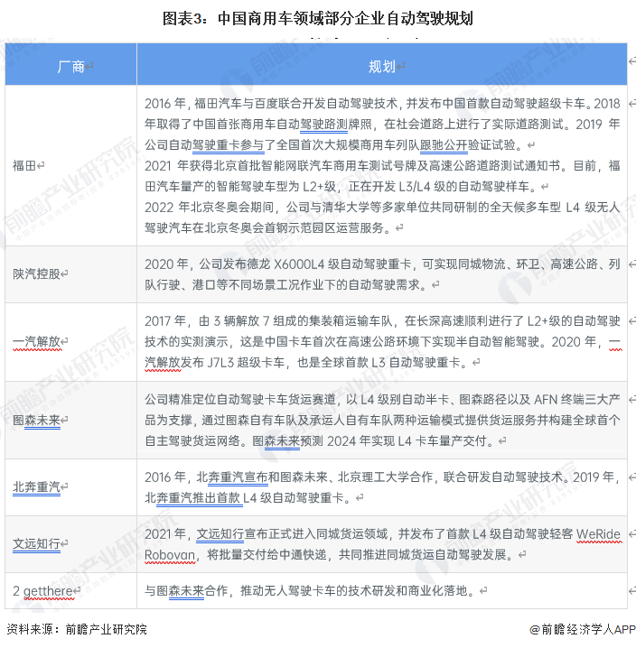Click the 图森未来 manufacturer cell

[70, 421]
